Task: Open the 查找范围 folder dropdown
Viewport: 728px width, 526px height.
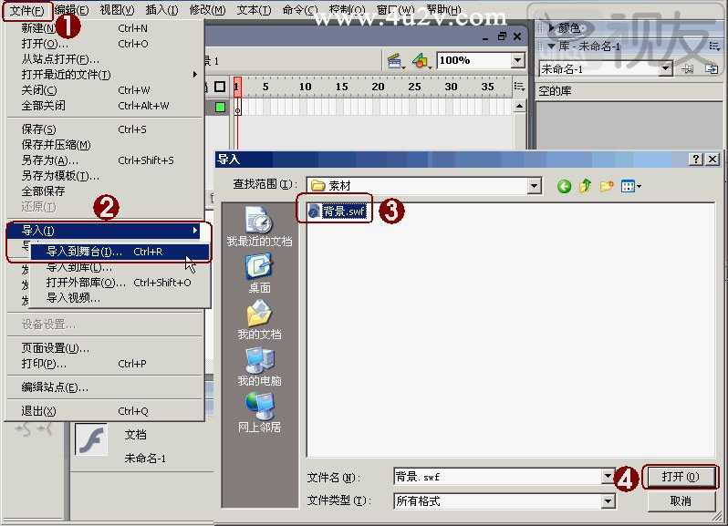Action: tap(534, 186)
